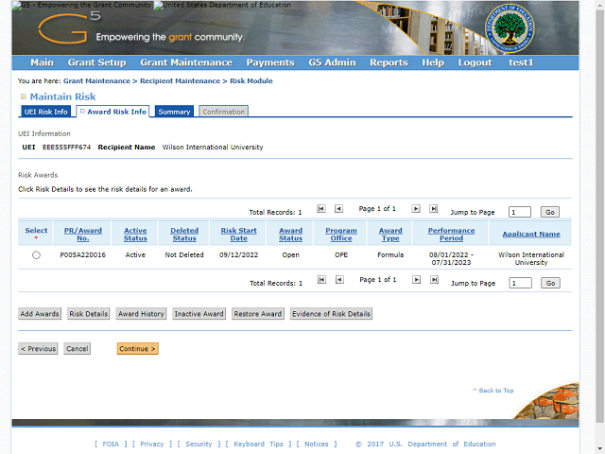
Task: Open the Grant Maintenance menu
Action: 186,62
